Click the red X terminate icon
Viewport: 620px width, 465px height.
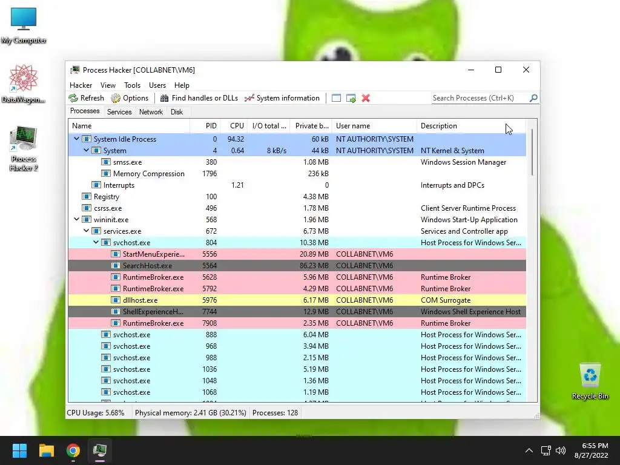(x=366, y=98)
